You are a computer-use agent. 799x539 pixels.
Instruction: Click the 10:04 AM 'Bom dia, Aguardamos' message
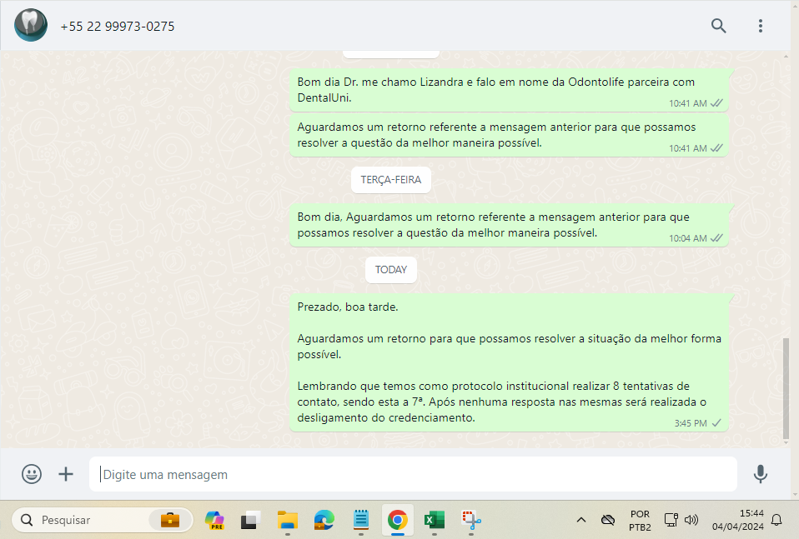point(509,225)
